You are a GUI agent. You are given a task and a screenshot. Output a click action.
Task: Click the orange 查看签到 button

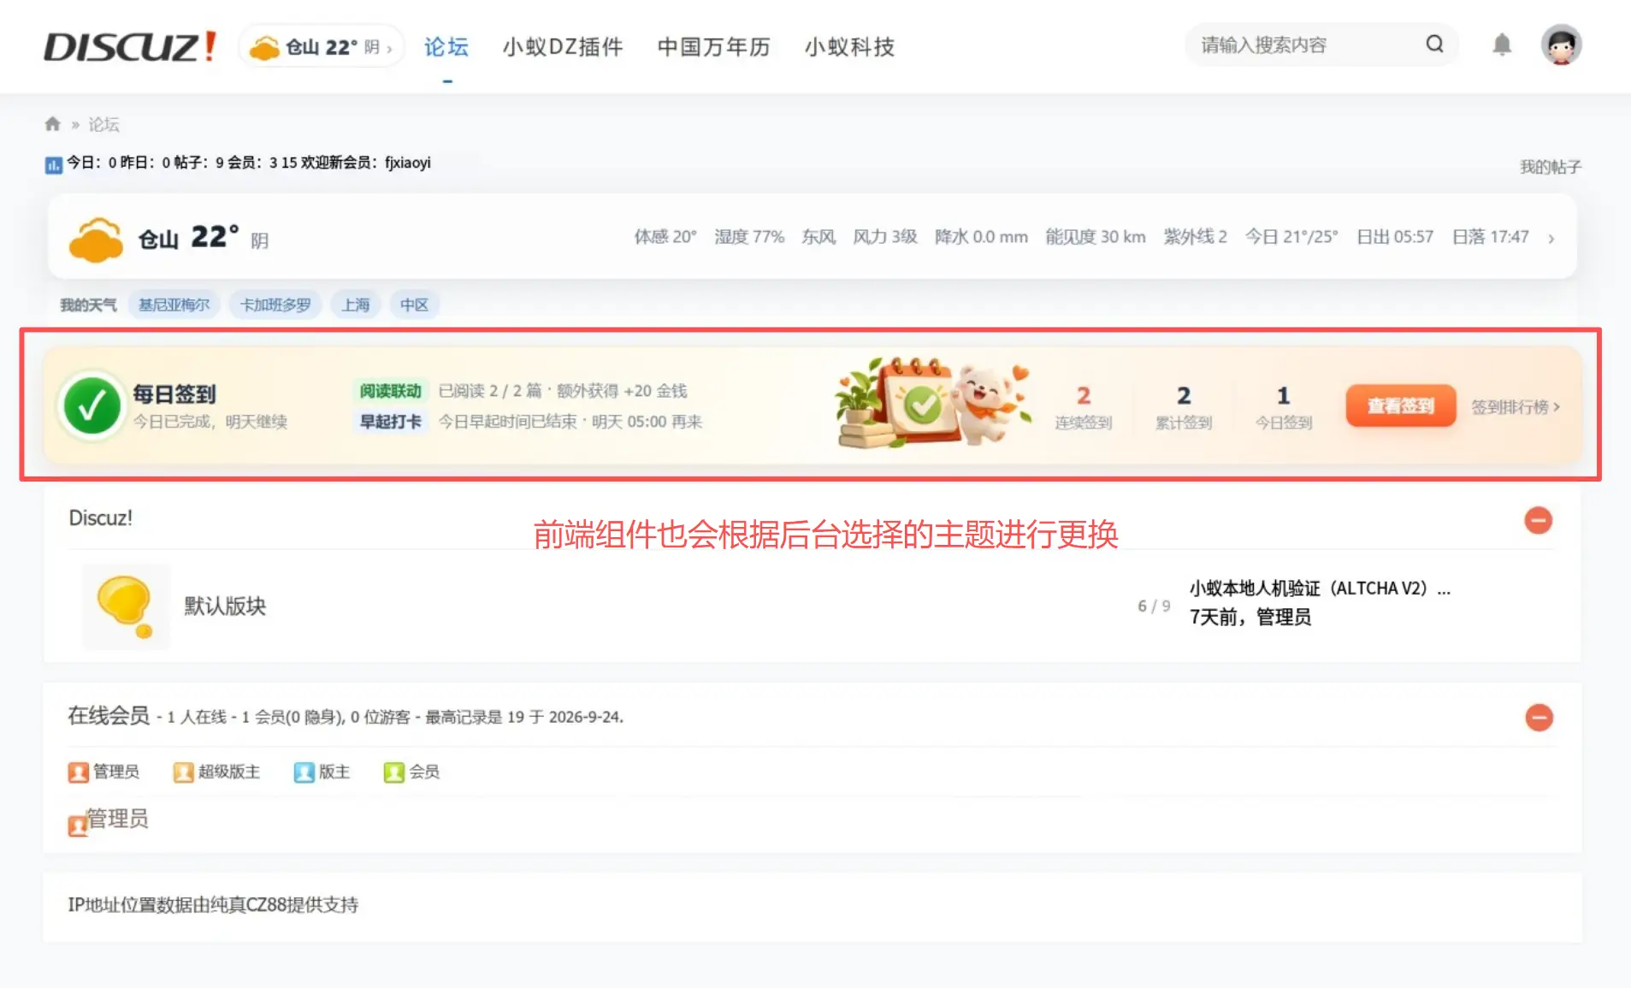tap(1400, 406)
